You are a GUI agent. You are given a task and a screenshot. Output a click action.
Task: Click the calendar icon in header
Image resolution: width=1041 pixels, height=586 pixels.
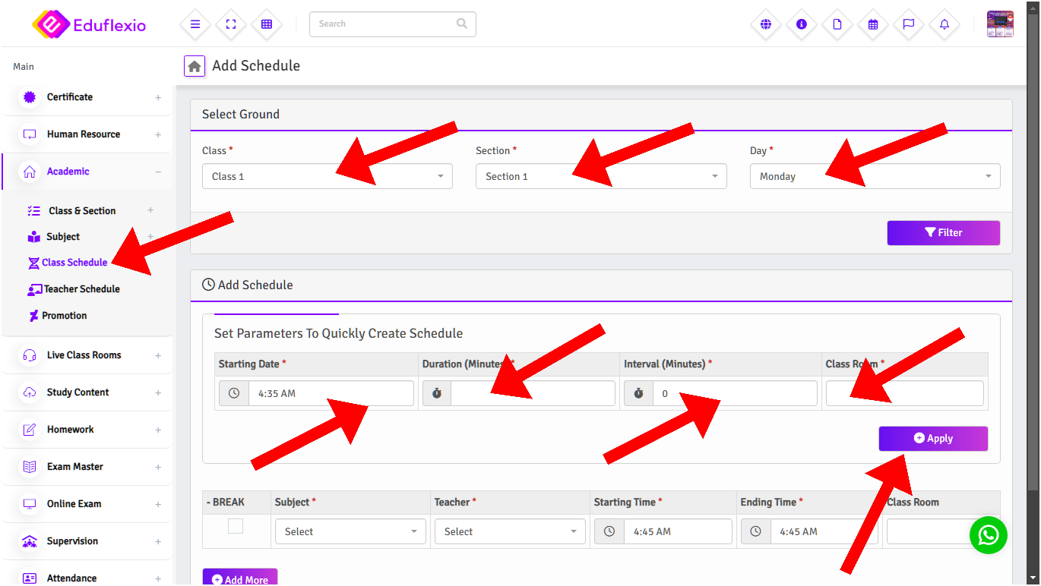pyautogui.click(x=873, y=24)
